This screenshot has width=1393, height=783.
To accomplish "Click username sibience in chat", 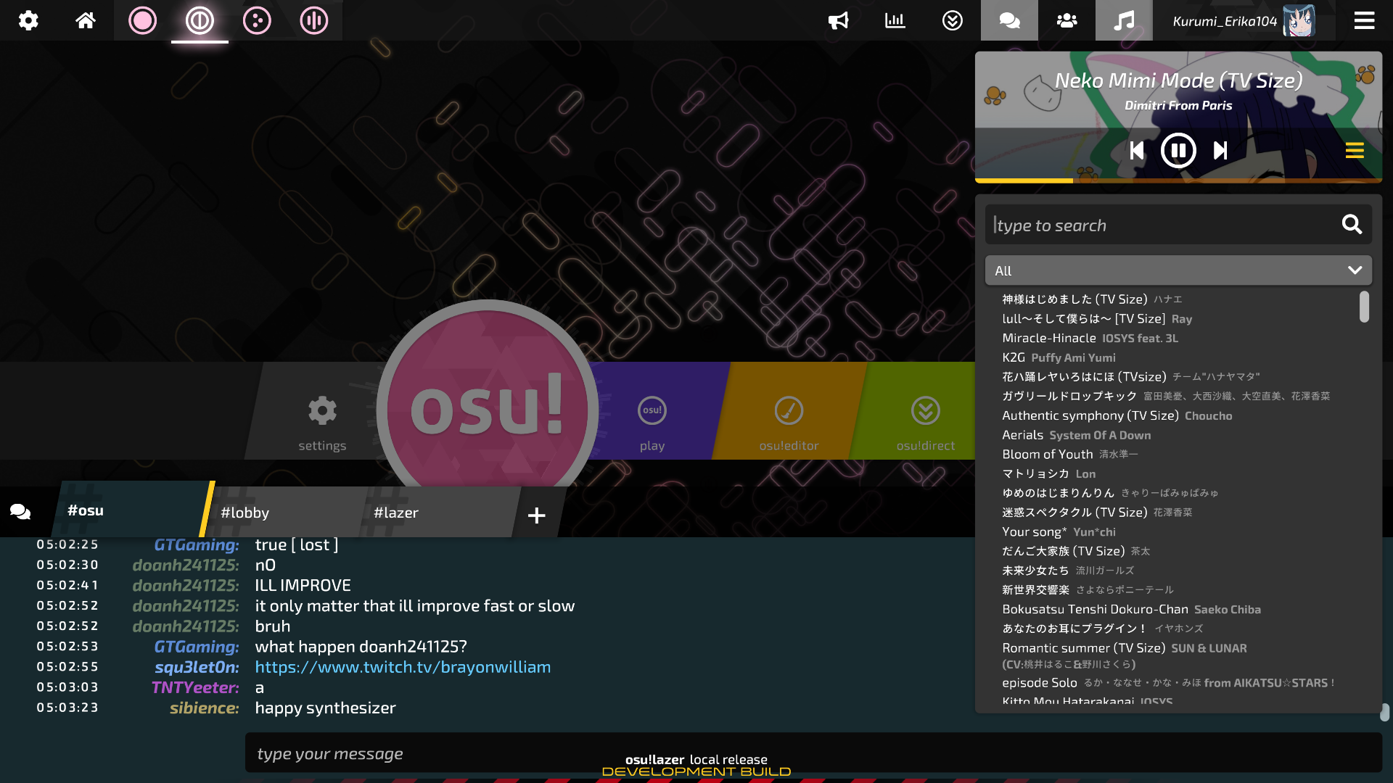I will (x=205, y=708).
